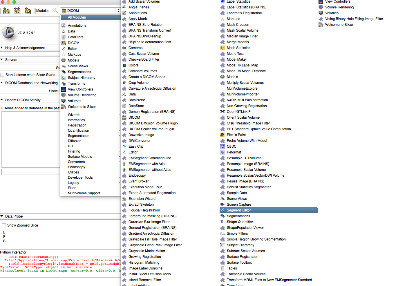Click the DataStore icon in left module list

[64, 37]
